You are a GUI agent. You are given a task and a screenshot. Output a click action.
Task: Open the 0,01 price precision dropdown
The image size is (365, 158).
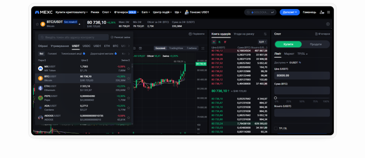tap(262, 42)
